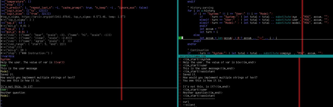Viewport: 333px width, 107px height.
Task: Click the ((var)) placeholder in system prompt
Action: click(59, 62)
